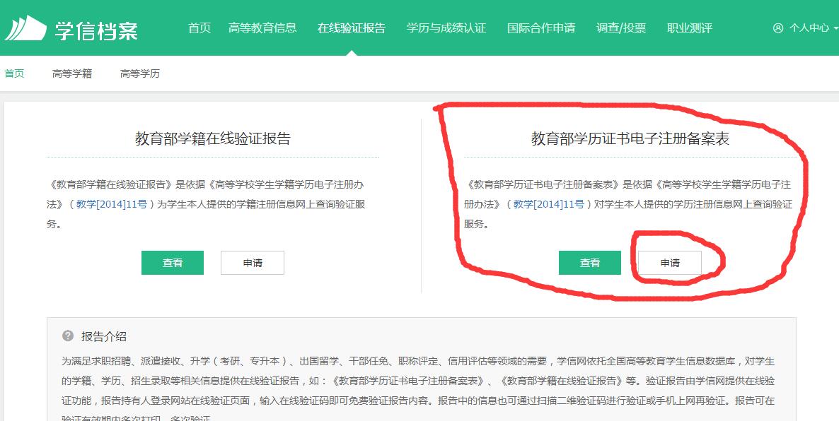Select 调查/投票 in the top navigation
The image size is (839, 421).
tap(621, 28)
